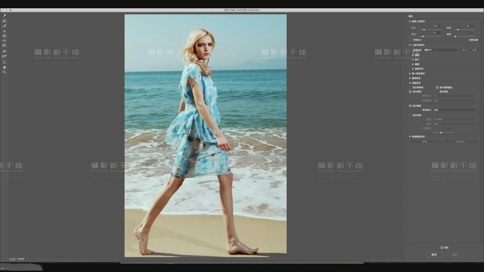Open 网格颜色 mesh color dropdown
Viewport: 484px width, 272px height.
click(x=455, y=100)
